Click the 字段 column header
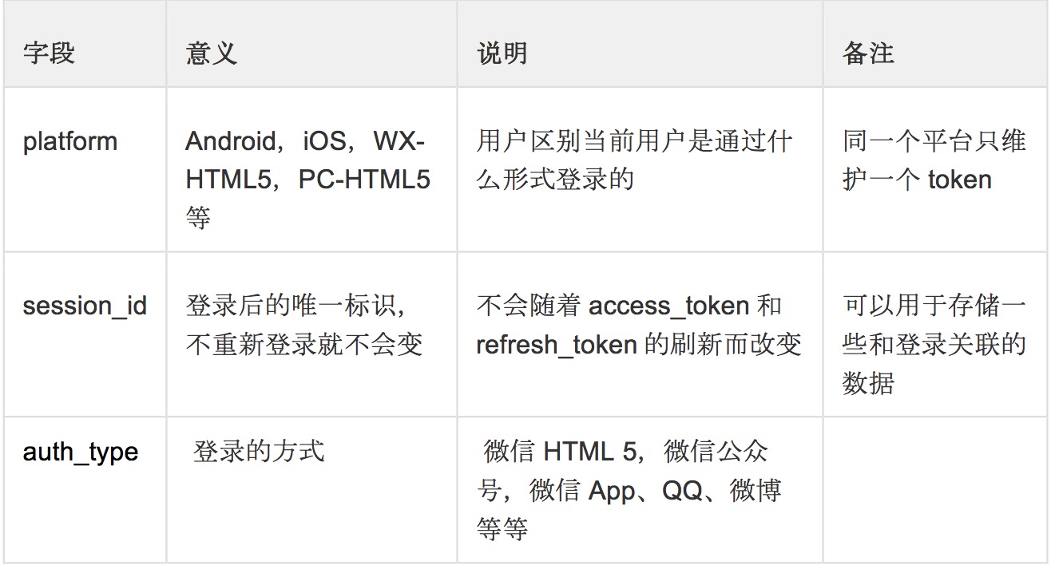 tap(49, 53)
